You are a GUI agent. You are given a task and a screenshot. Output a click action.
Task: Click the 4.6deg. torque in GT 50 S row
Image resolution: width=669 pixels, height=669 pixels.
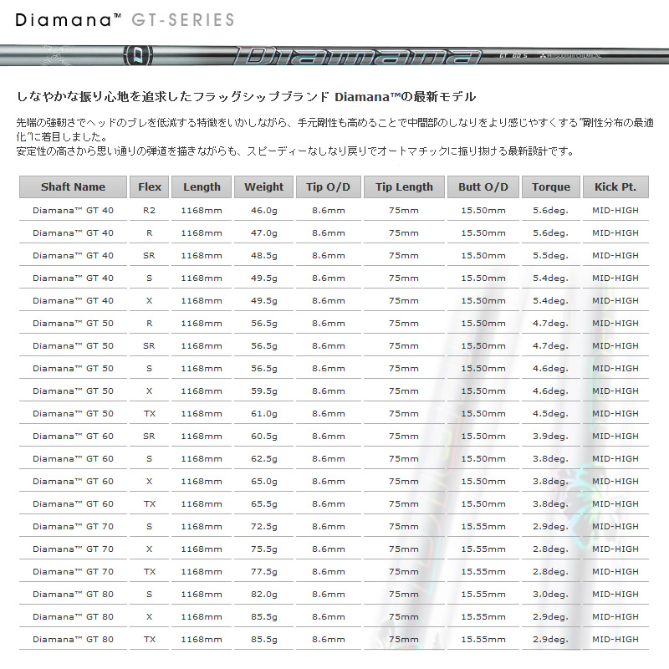click(x=551, y=369)
